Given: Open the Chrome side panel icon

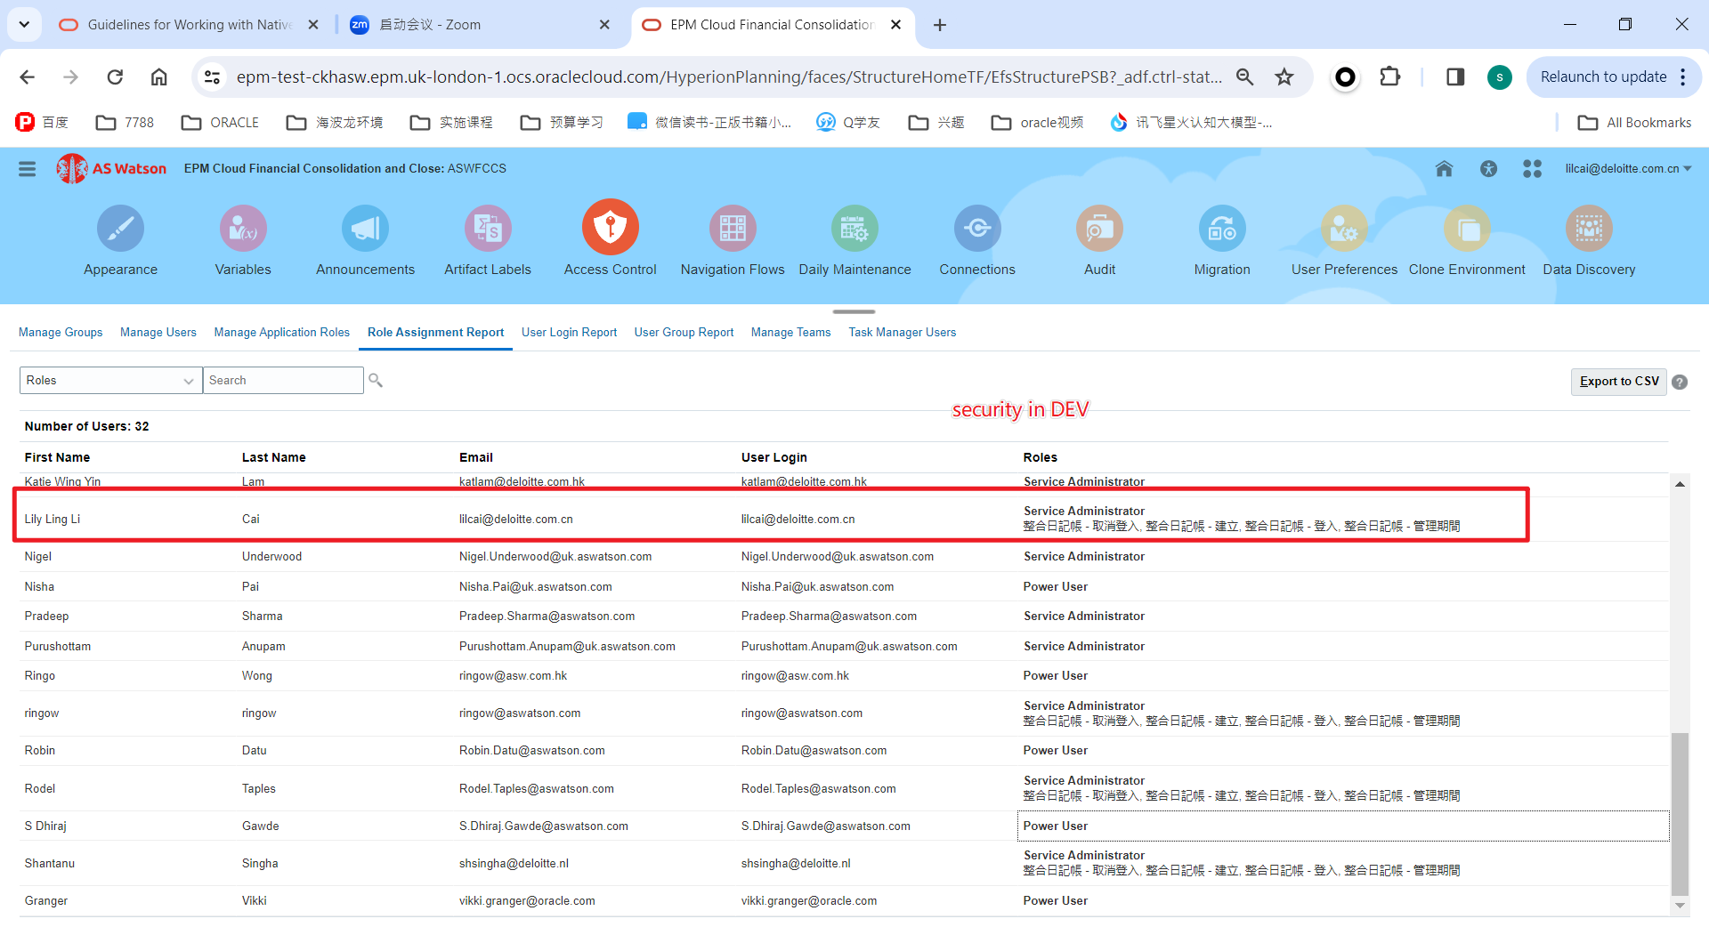Looking at the screenshot, I should (1455, 77).
